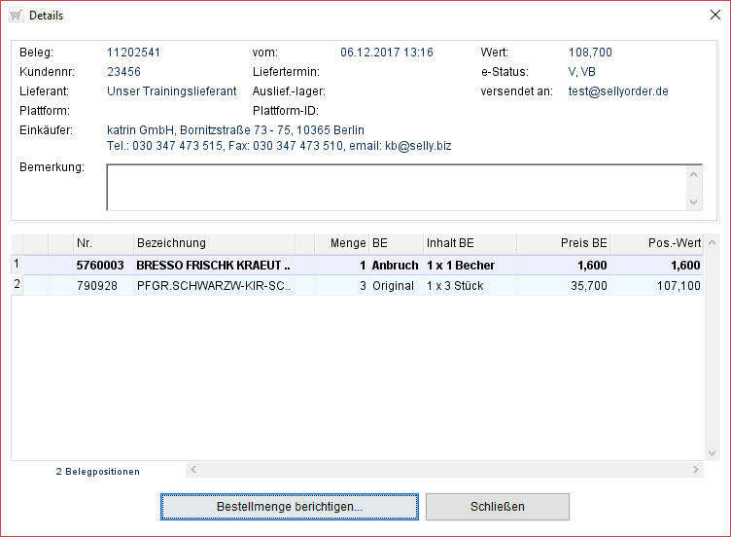Click the Inhalt BE column header
The image size is (731, 537).
click(469, 243)
